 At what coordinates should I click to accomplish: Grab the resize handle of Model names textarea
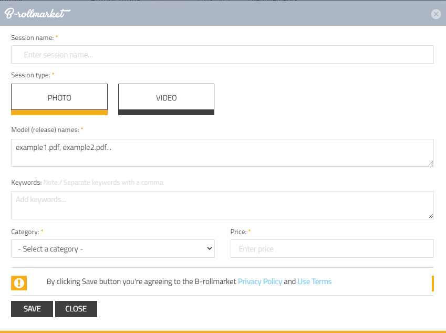pyautogui.click(x=431, y=164)
